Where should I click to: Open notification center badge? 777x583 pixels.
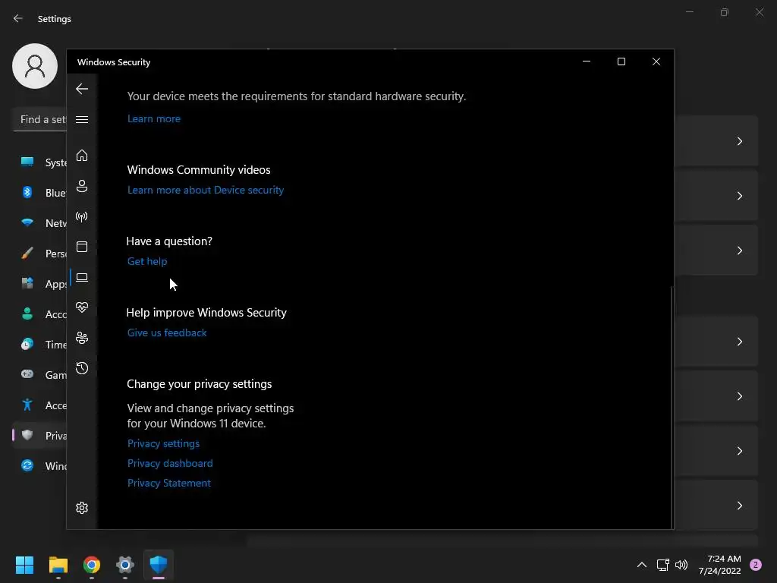click(756, 565)
